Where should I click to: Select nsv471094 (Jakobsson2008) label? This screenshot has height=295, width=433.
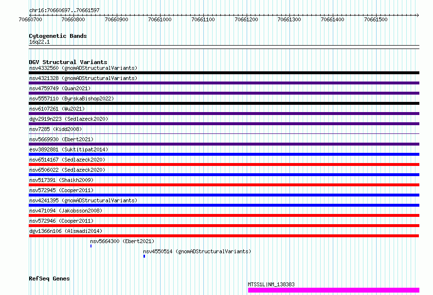(x=66, y=211)
